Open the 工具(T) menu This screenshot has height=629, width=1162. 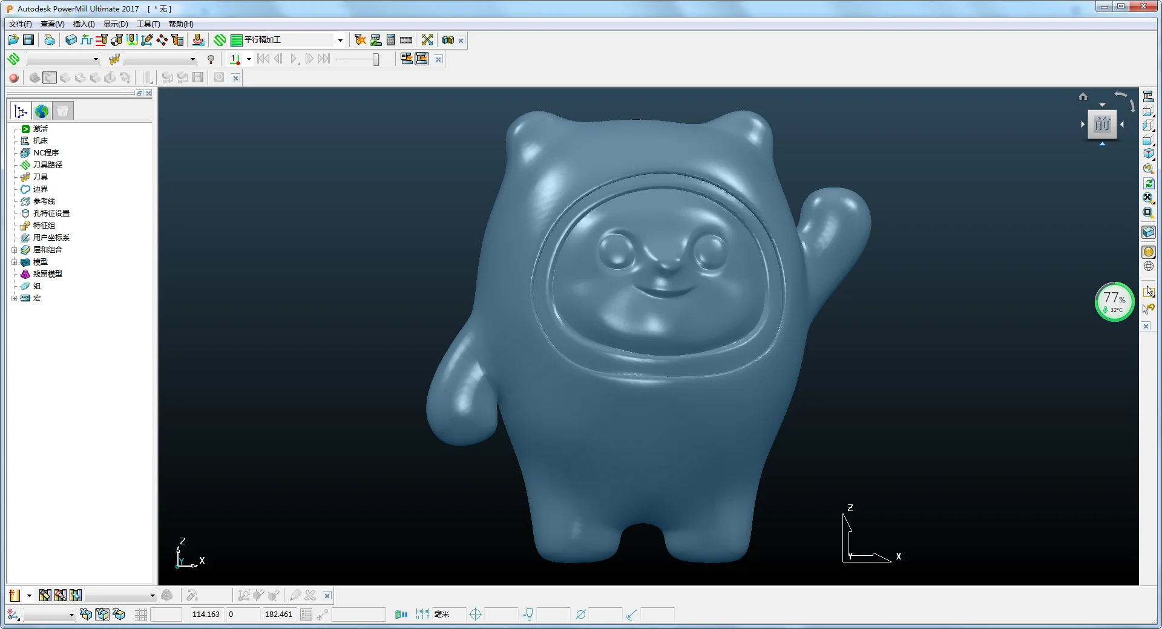click(148, 24)
